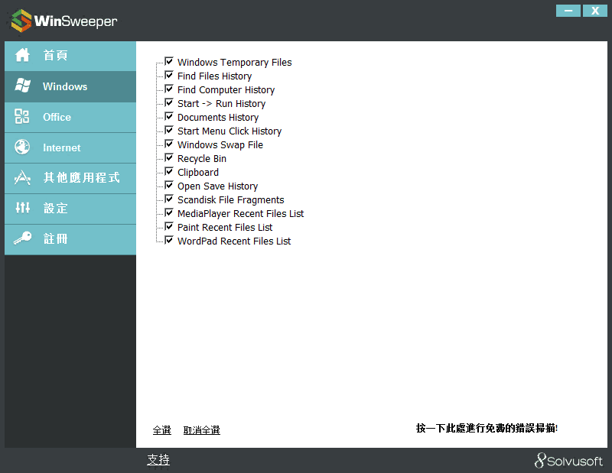Viewport: 612px width, 473px height.
Task: Toggle WordPad Recent Files List
Action: [168, 241]
